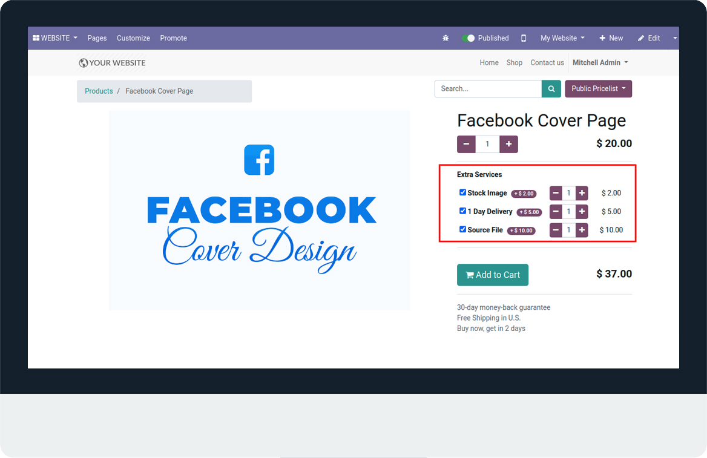Click the minus button for Stock Image
This screenshot has width=707, height=458.
click(556, 193)
